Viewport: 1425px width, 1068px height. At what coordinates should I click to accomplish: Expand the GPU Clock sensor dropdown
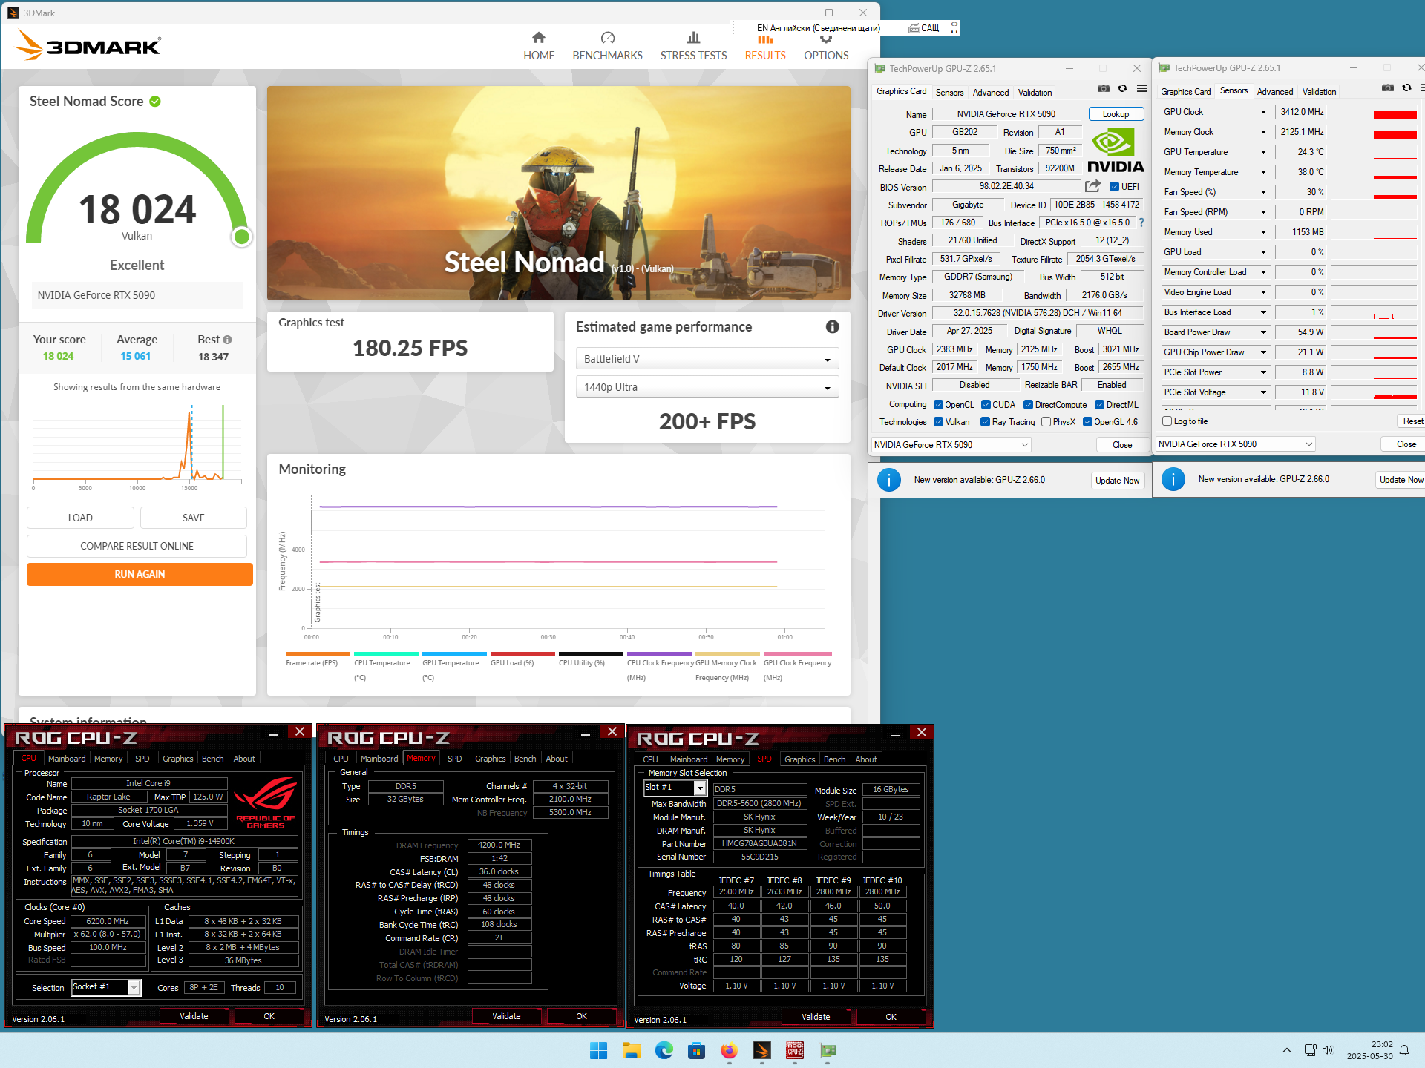[1263, 112]
